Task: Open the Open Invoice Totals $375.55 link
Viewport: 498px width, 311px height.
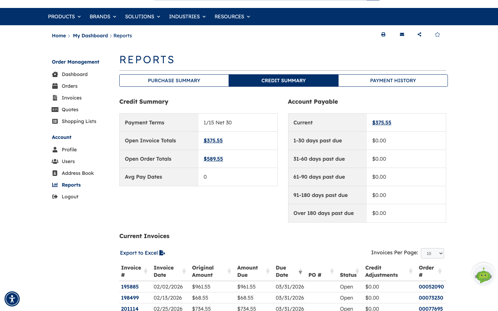Action: [213, 141]
